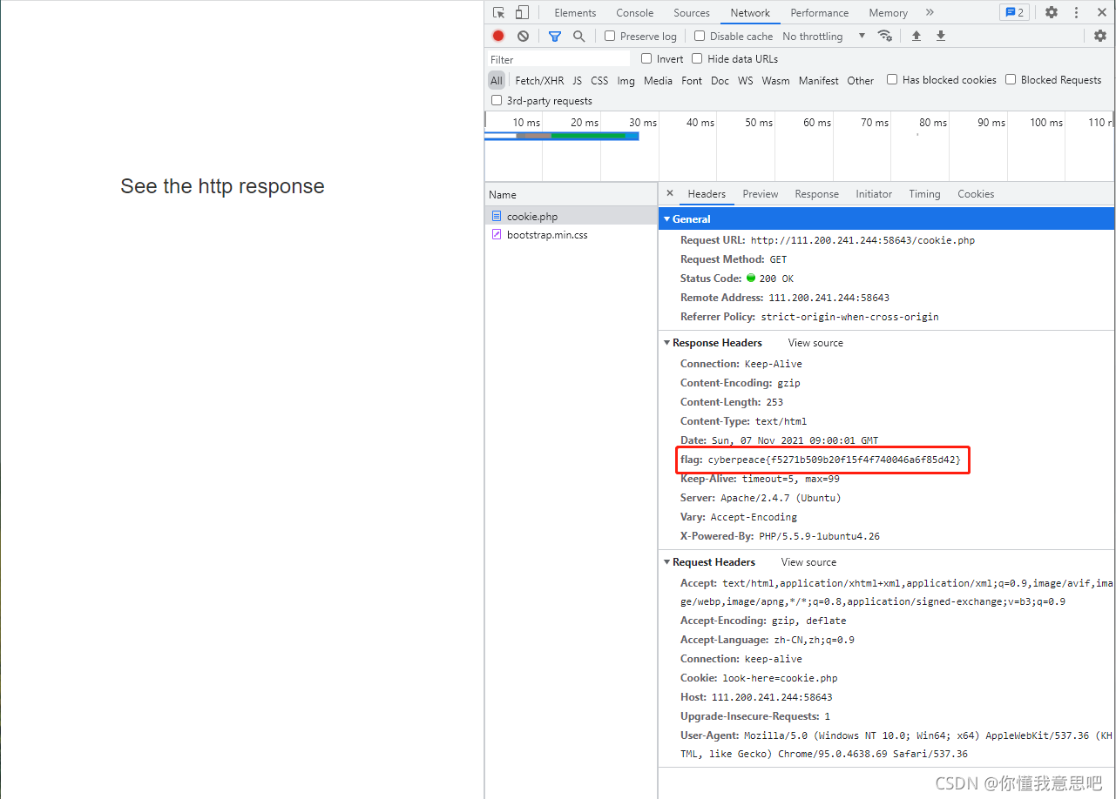Click the Name column header

coord(572,195)
